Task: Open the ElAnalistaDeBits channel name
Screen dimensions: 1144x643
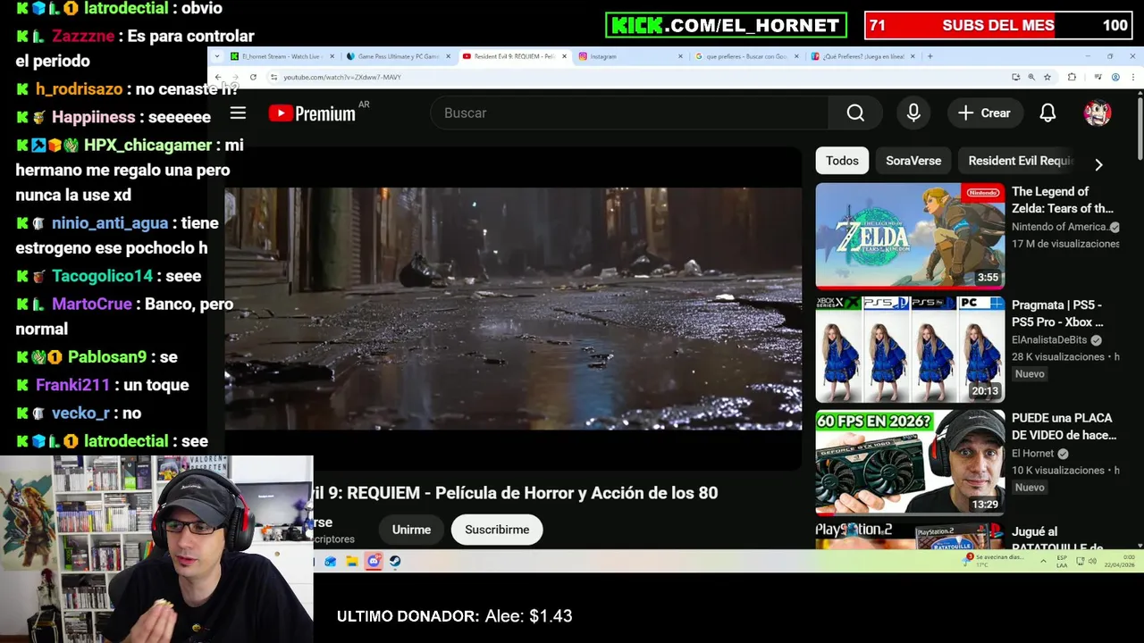Action: click(x=1049, y=340)
